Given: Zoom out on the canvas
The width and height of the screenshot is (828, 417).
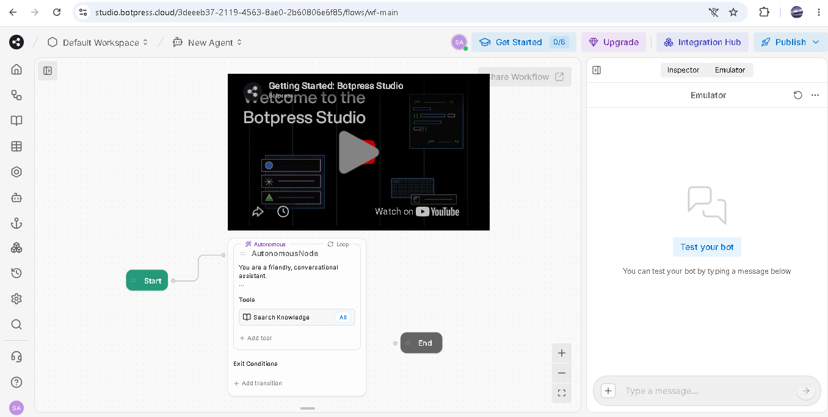Looking at the screenshot, I should [x=562, y=373].
